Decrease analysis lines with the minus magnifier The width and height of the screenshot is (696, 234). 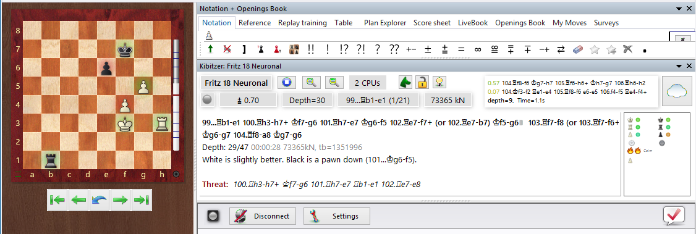point(334,83)
